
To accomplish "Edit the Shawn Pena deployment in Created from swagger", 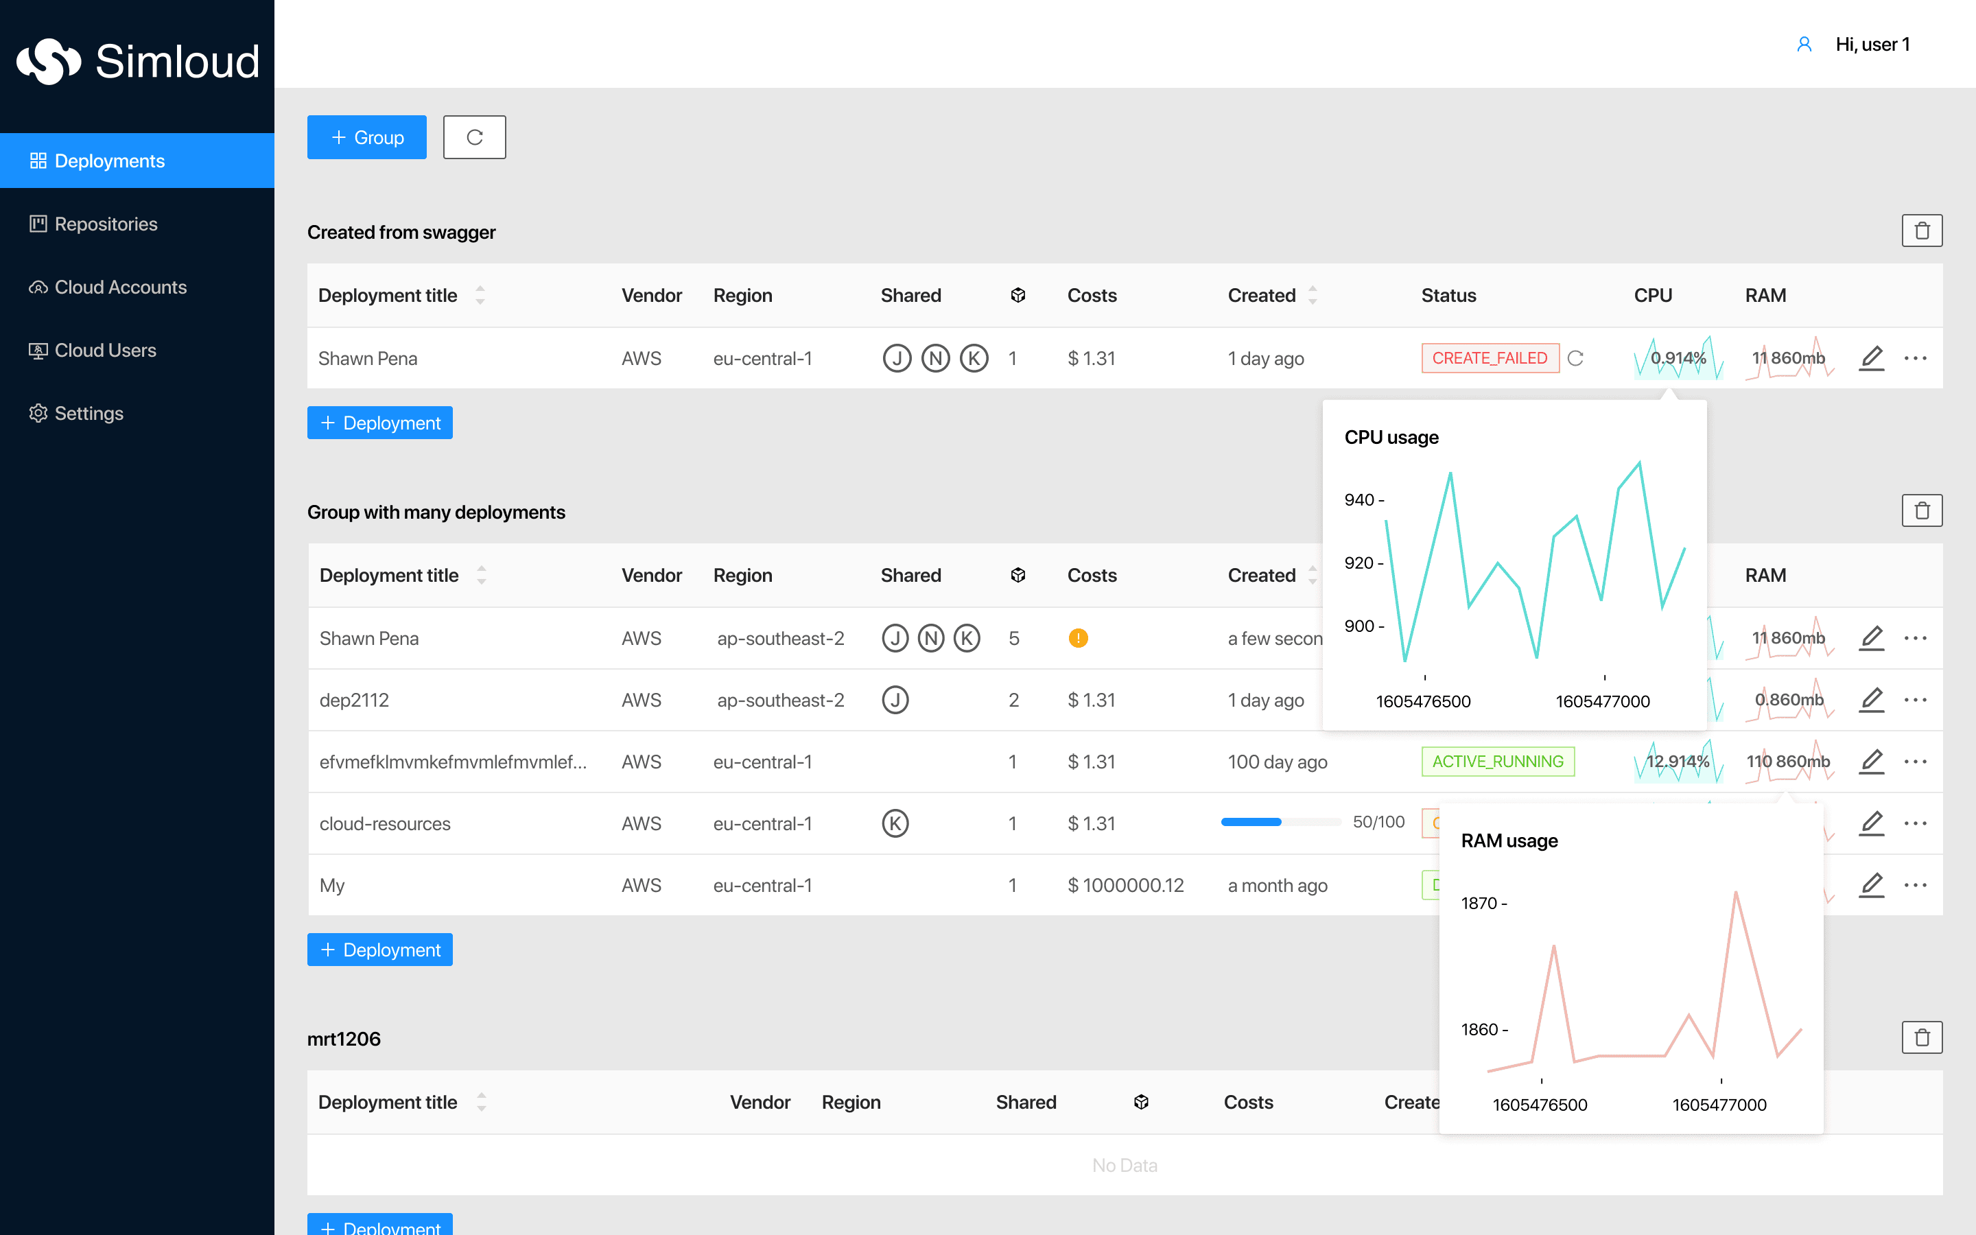I will (x=1872, y=357).
